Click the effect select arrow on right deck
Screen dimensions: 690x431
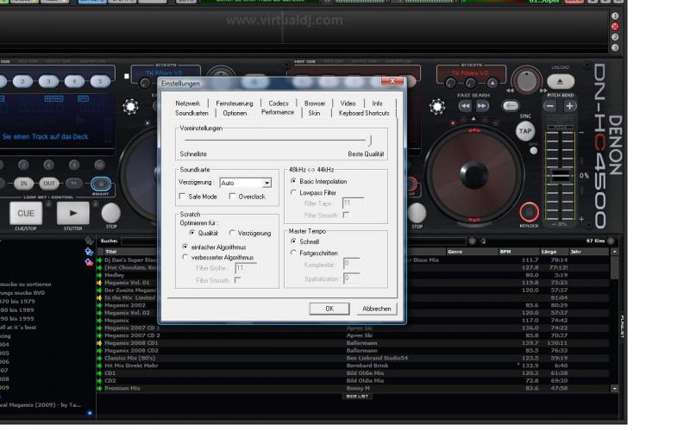point(492,83)
